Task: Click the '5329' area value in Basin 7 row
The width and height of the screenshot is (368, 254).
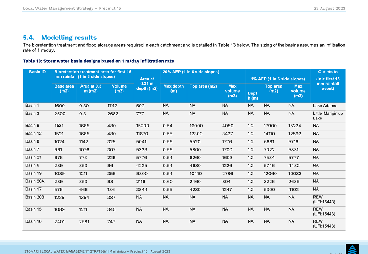Action: tap(141, 150)
